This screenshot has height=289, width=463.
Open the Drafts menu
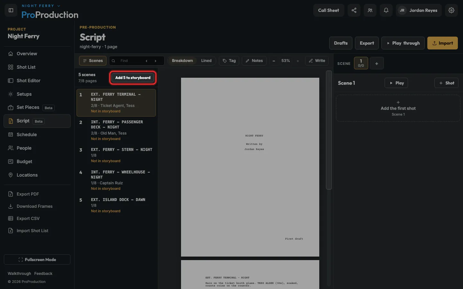point(341,43)
